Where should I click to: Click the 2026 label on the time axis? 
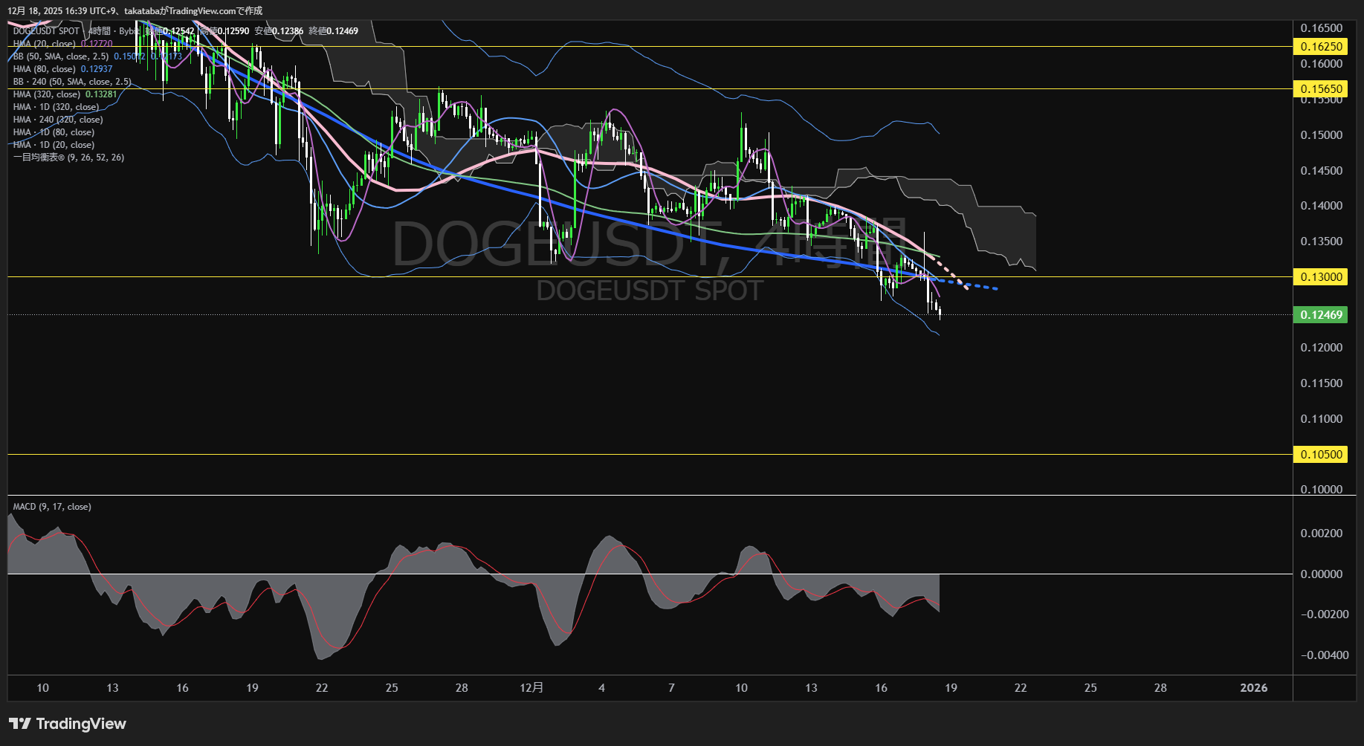click(1253, 688)
